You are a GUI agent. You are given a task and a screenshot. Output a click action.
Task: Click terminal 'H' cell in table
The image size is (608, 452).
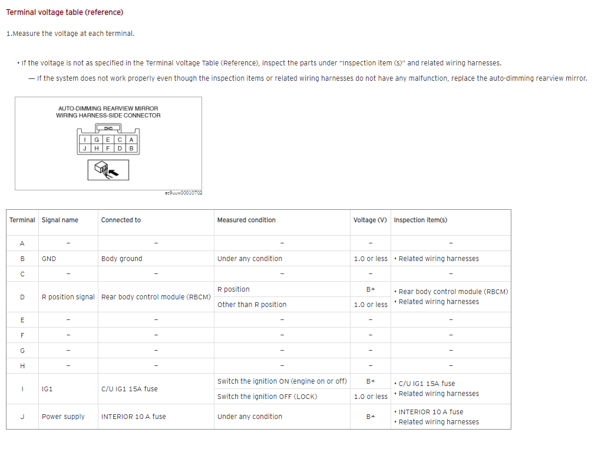click(x=22, y=366)
